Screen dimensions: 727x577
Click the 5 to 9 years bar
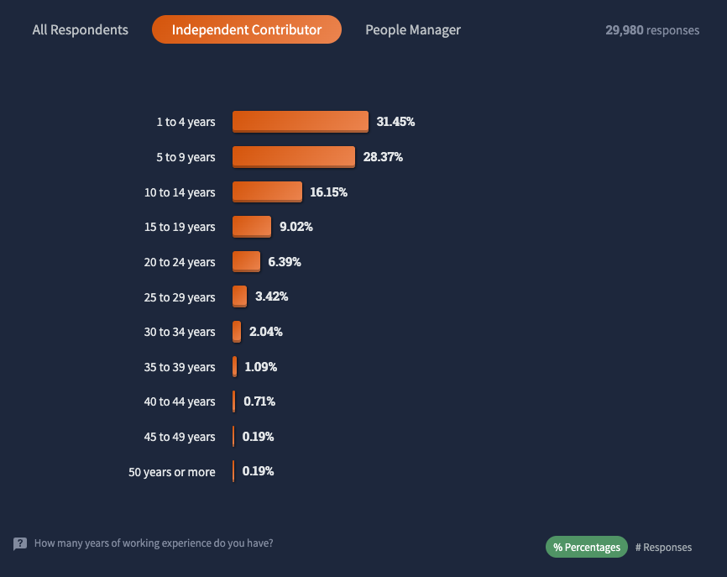(294, 157)
